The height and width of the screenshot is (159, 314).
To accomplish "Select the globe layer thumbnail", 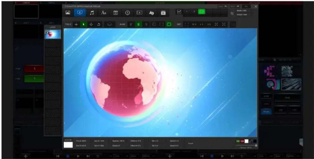I will click(53, 34).
